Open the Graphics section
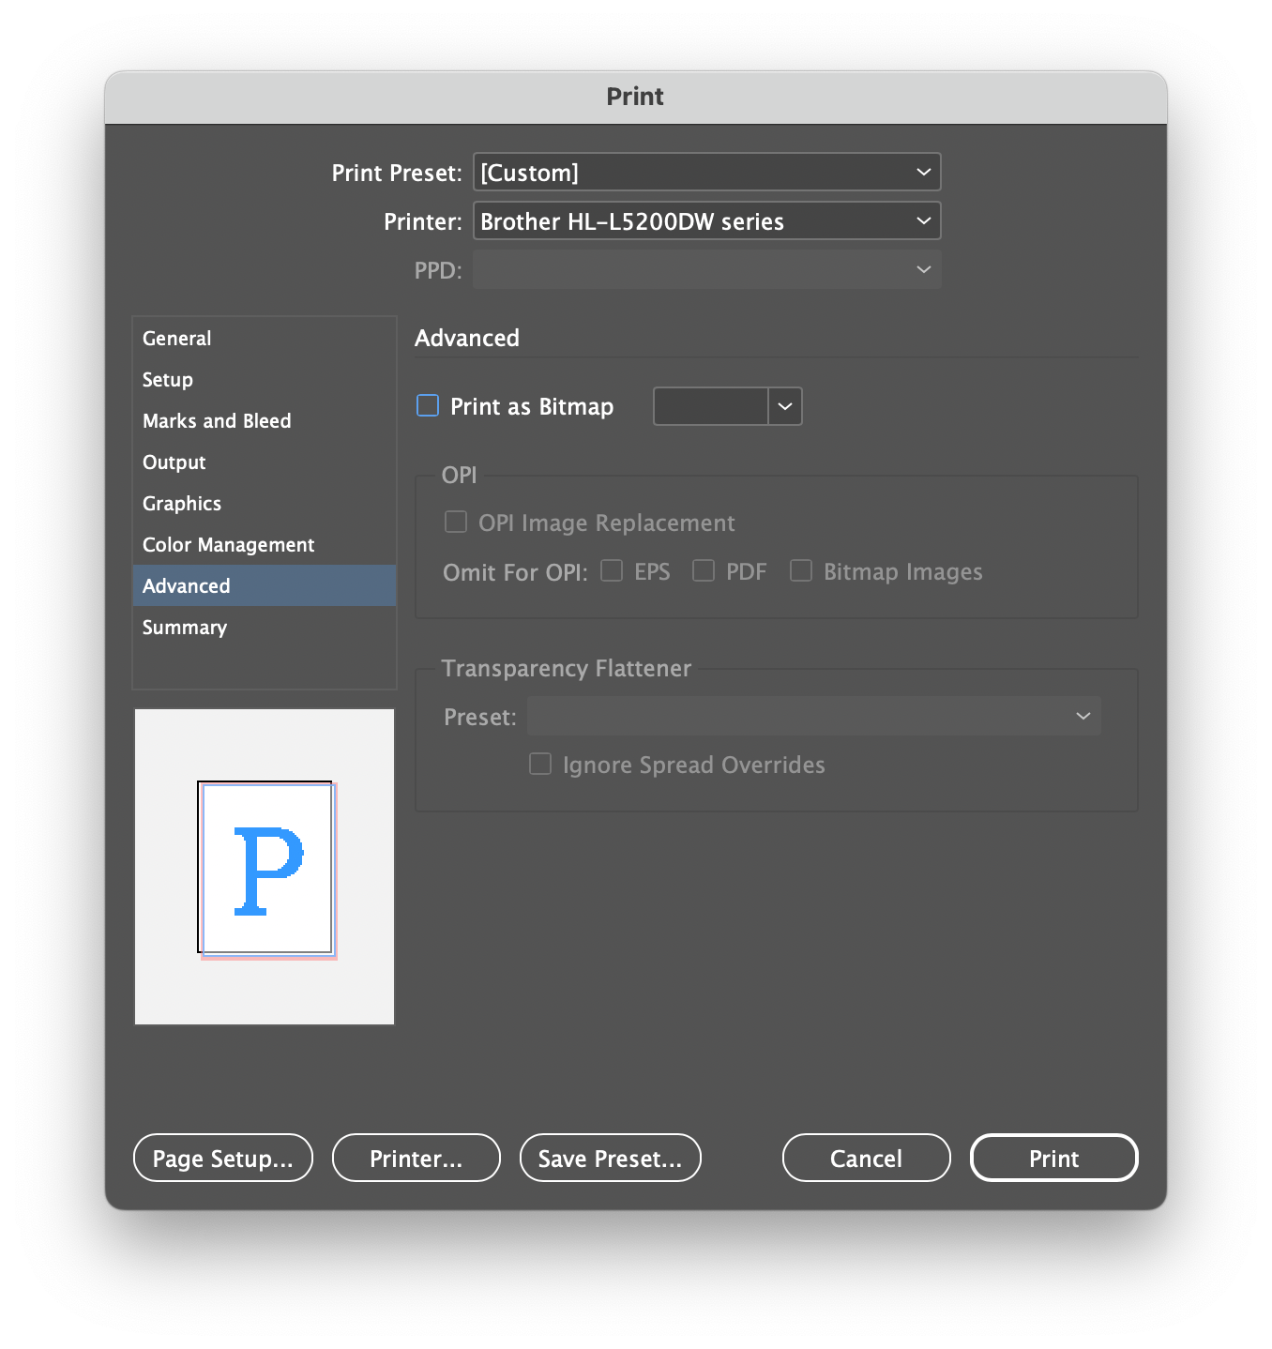 coord(182,504)
